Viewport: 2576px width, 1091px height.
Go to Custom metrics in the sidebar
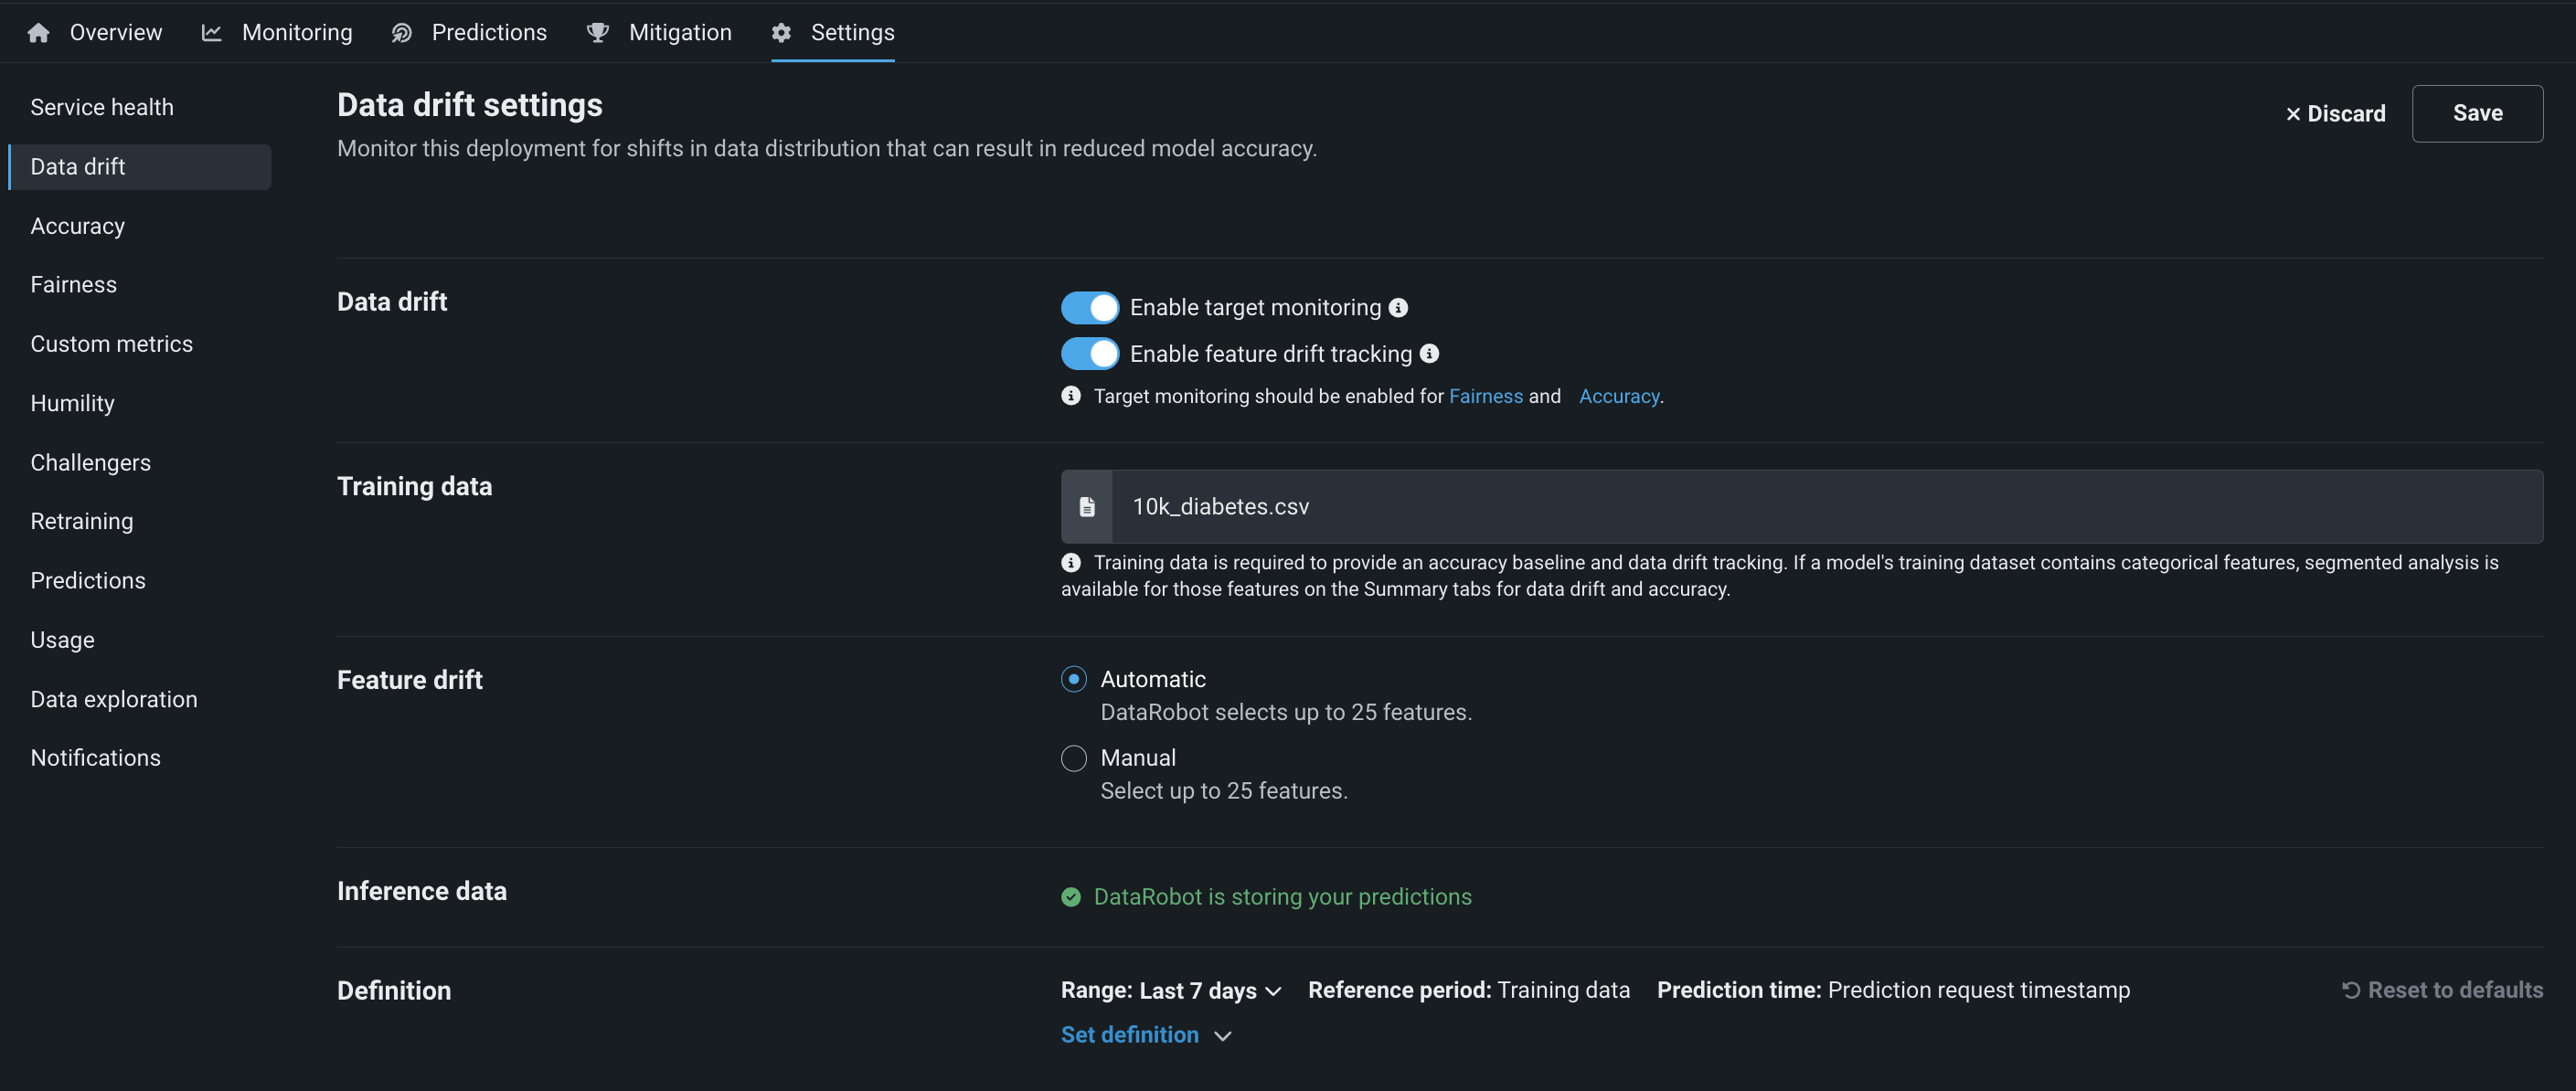tap(112, 344)
